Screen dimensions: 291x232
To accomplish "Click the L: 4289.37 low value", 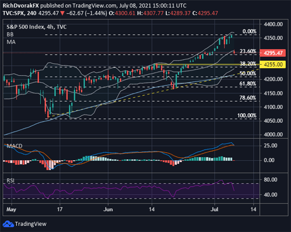I will pos(178,13).
